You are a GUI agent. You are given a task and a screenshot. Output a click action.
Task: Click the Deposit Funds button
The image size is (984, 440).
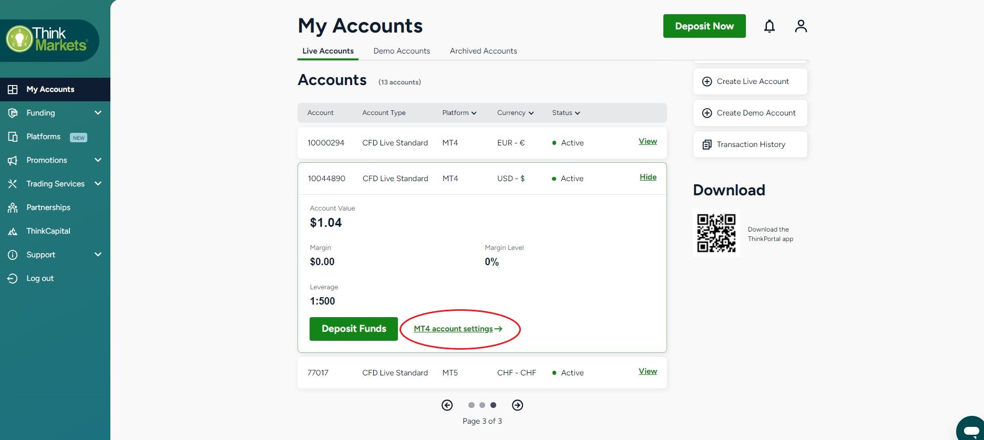[353, 329]
